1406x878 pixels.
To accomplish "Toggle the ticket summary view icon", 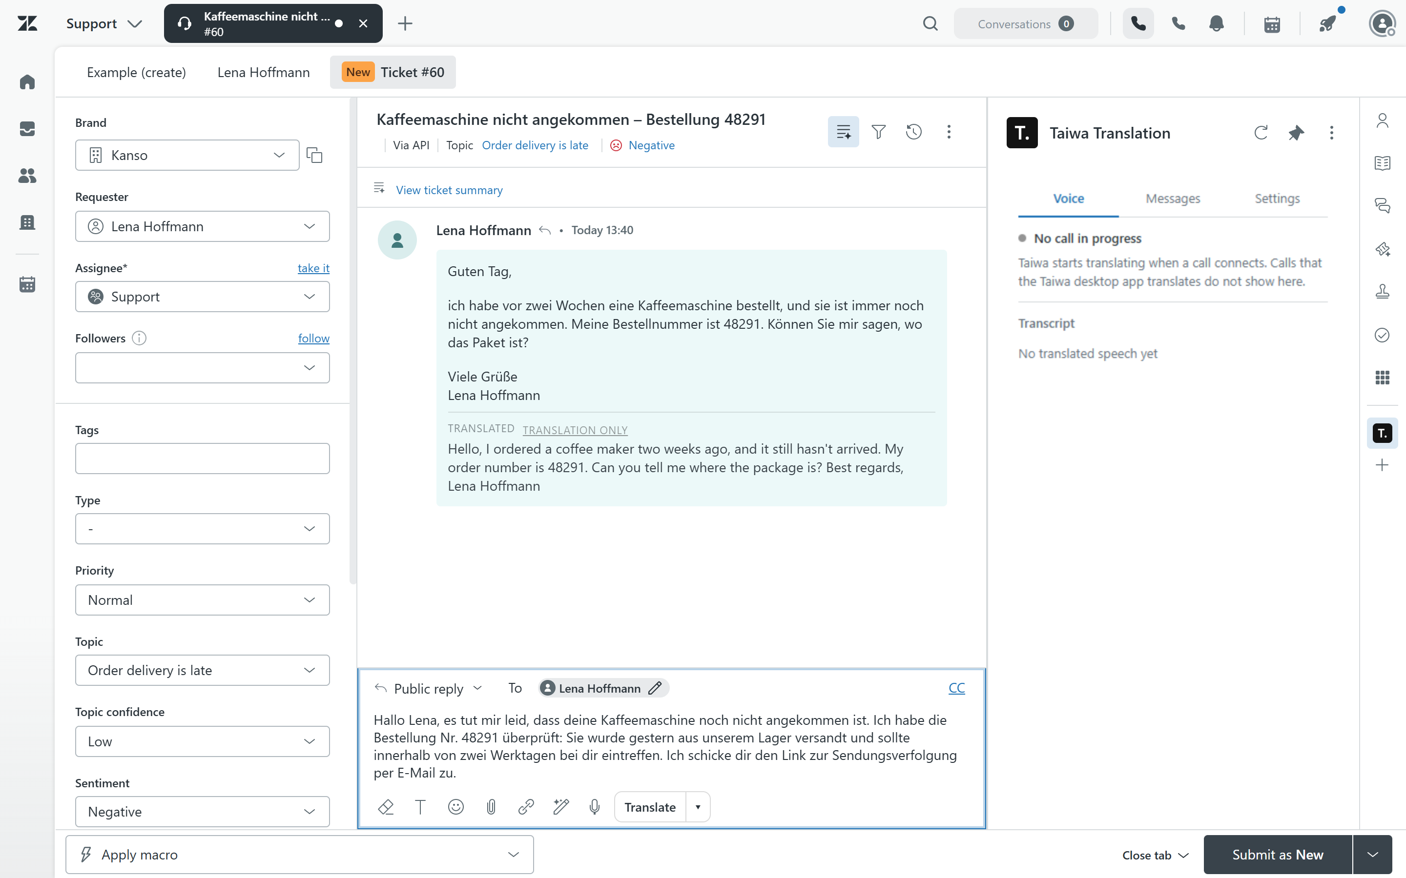I will coord(844,132).
